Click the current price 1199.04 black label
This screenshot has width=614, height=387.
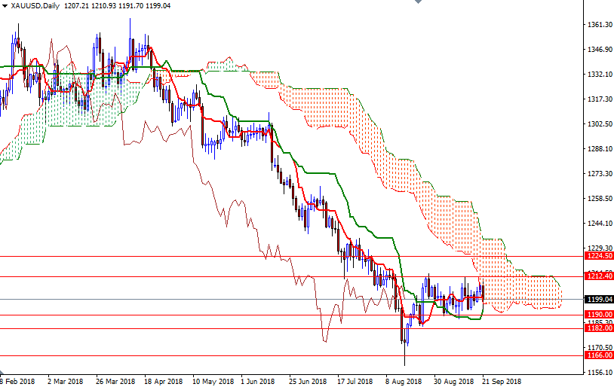[598, 299]
